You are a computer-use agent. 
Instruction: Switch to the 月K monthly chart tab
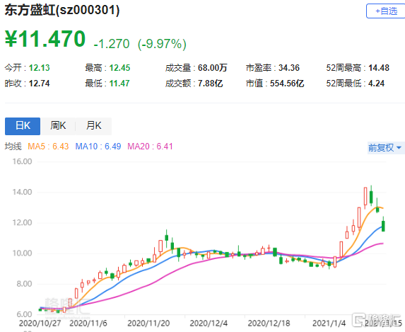tap(94, 126)
